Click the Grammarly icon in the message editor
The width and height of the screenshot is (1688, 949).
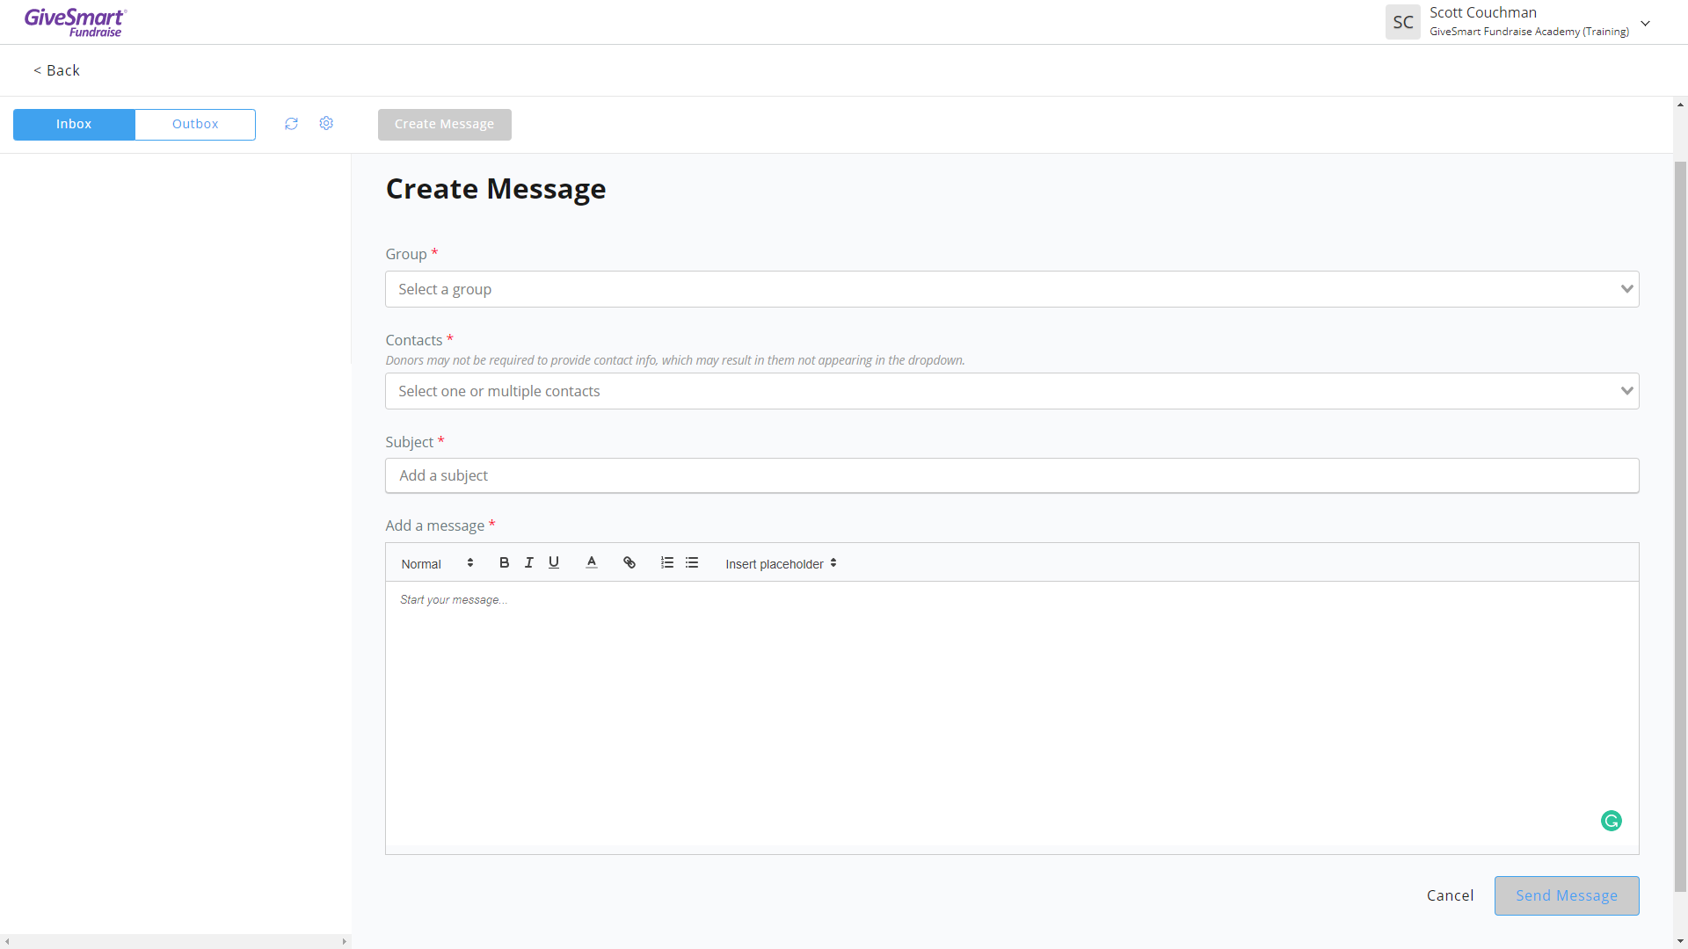tap(1612, 821)
